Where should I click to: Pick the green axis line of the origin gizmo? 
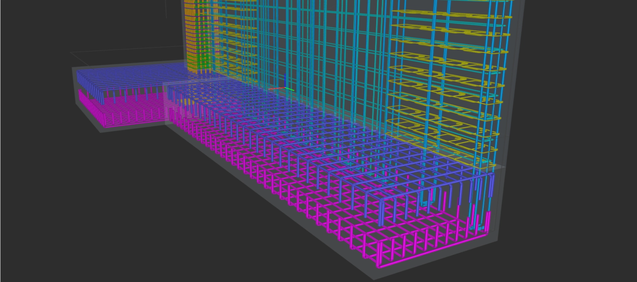pyautogui.click(x=290, y=89)
